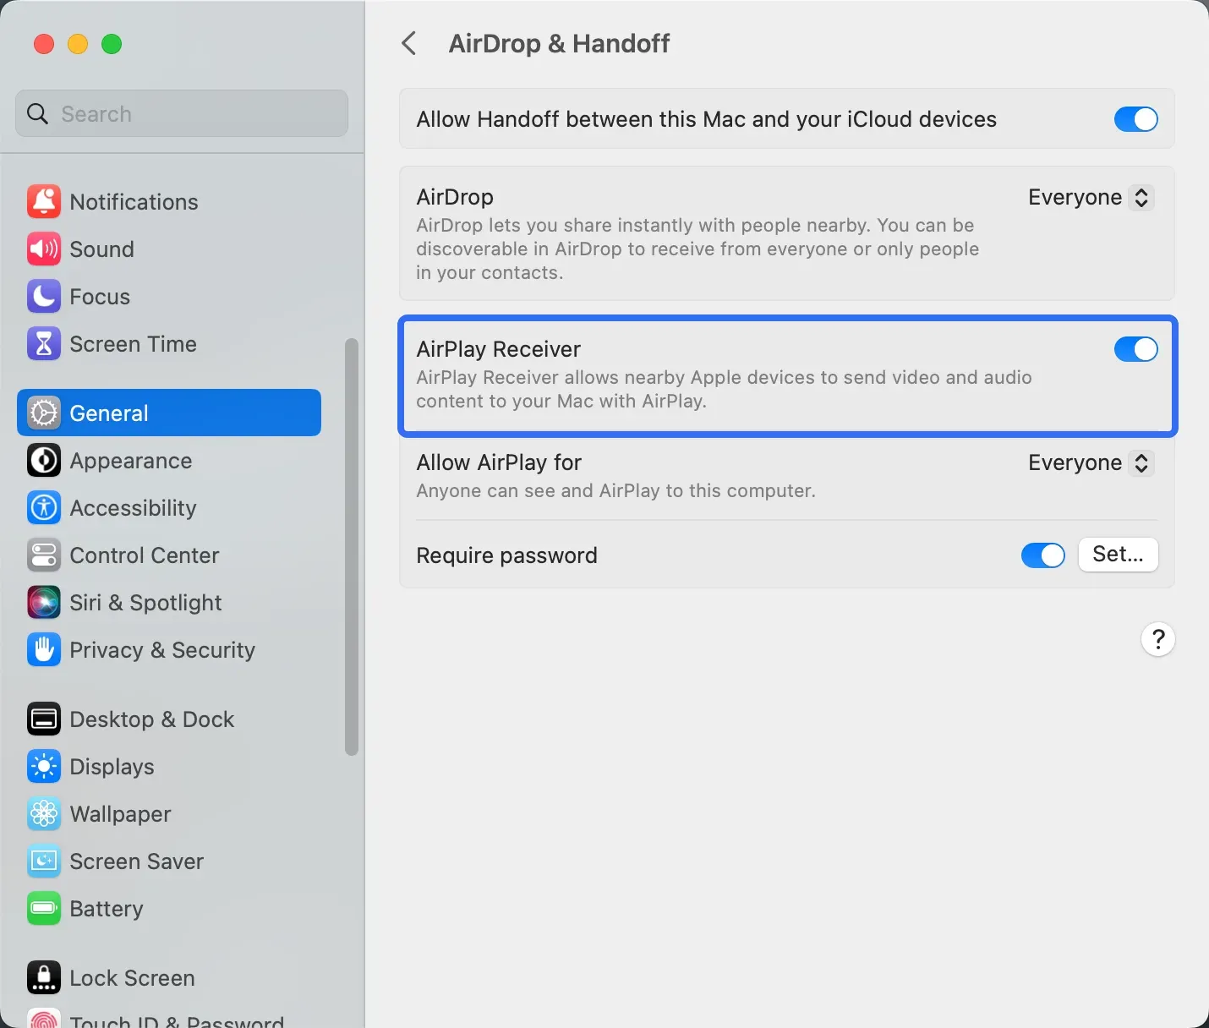1209x1028 pixels.
Task: Click the Search input field
Action: coord(182,113)
